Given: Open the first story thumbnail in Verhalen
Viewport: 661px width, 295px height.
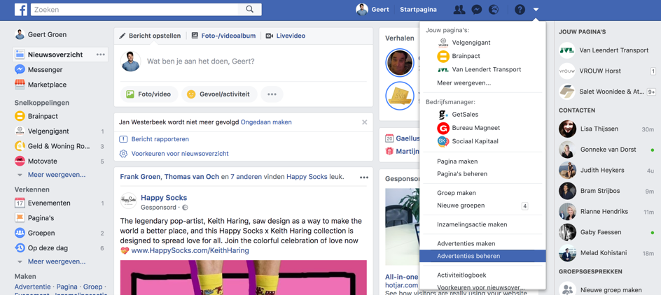Looking at the screenshot, I should [400, 63].
